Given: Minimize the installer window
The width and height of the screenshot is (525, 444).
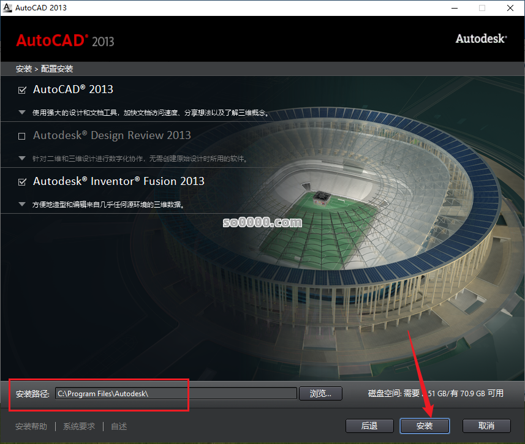Looking at the screenshot, I should coord(453,8).
